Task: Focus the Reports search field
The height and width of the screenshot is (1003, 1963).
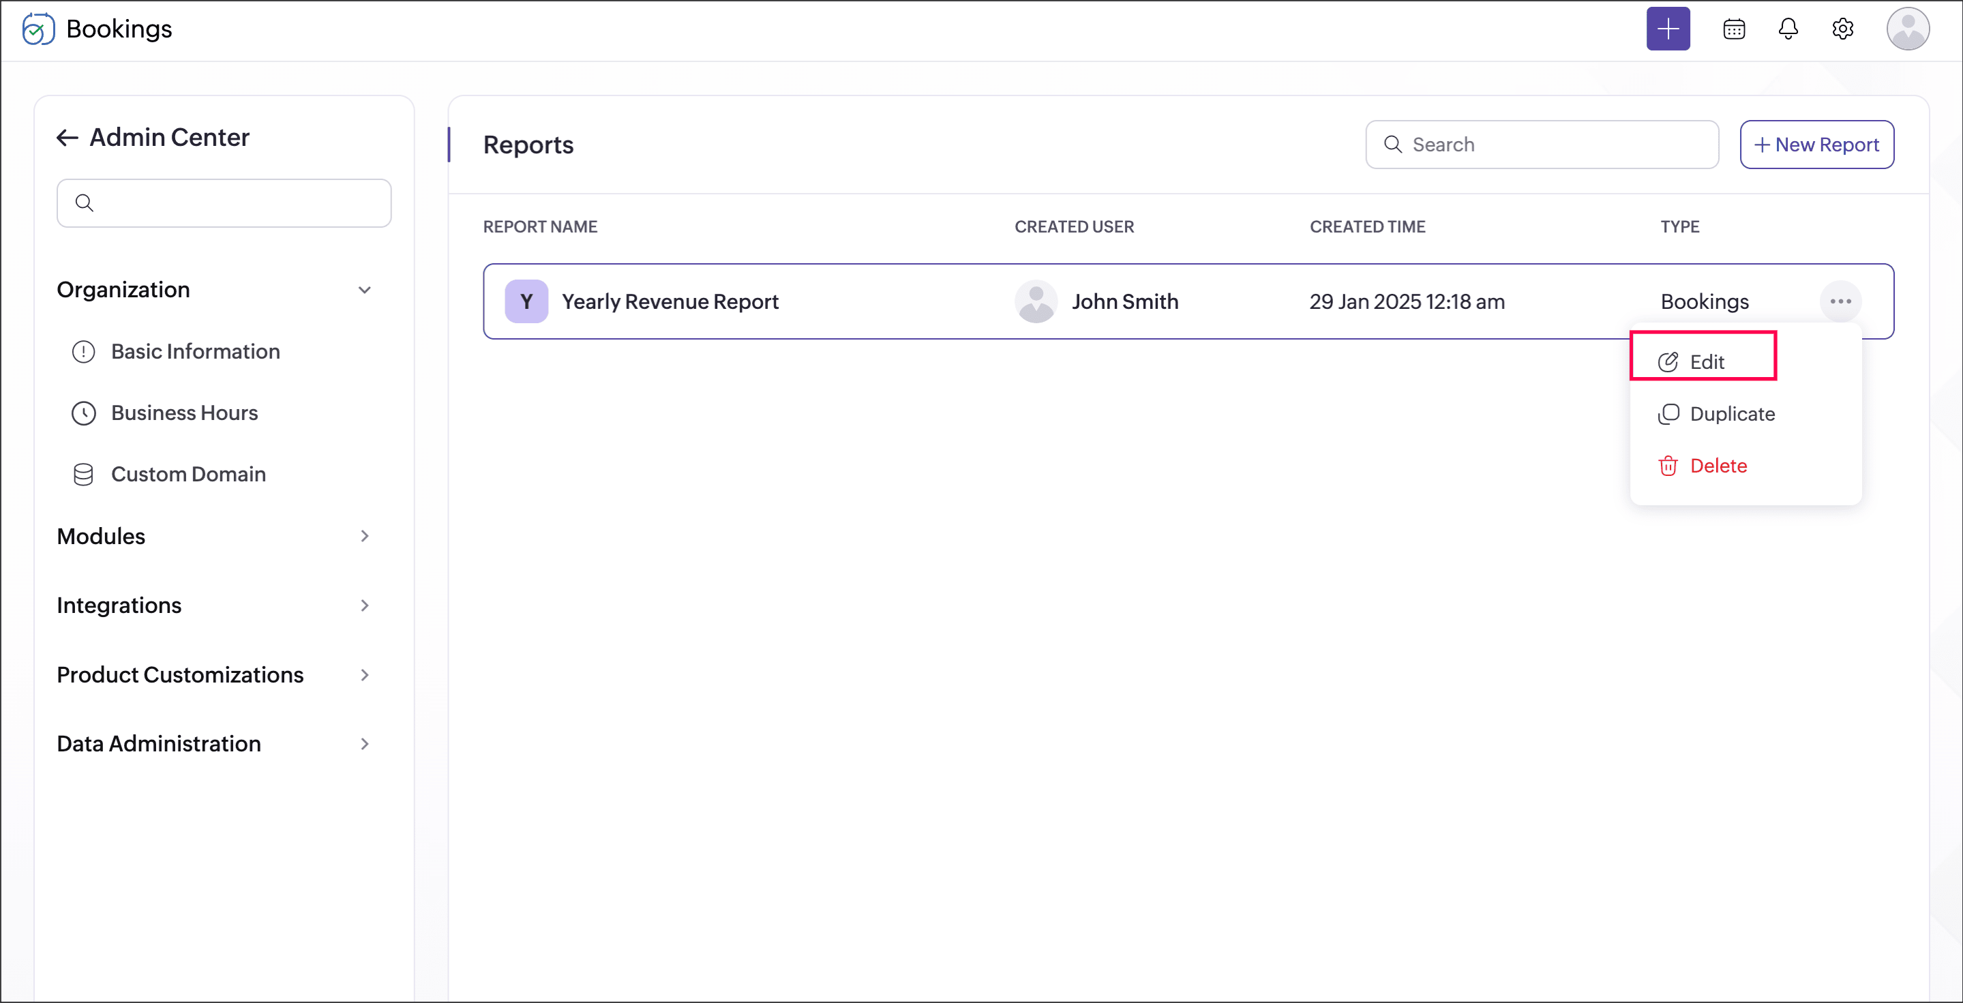Action: [x=1542, y=144]
